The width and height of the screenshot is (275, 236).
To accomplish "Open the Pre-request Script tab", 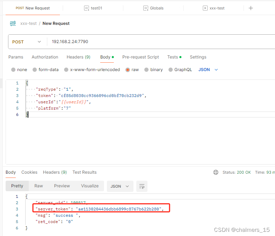I will pyautogui.click(x=140, y=57).
